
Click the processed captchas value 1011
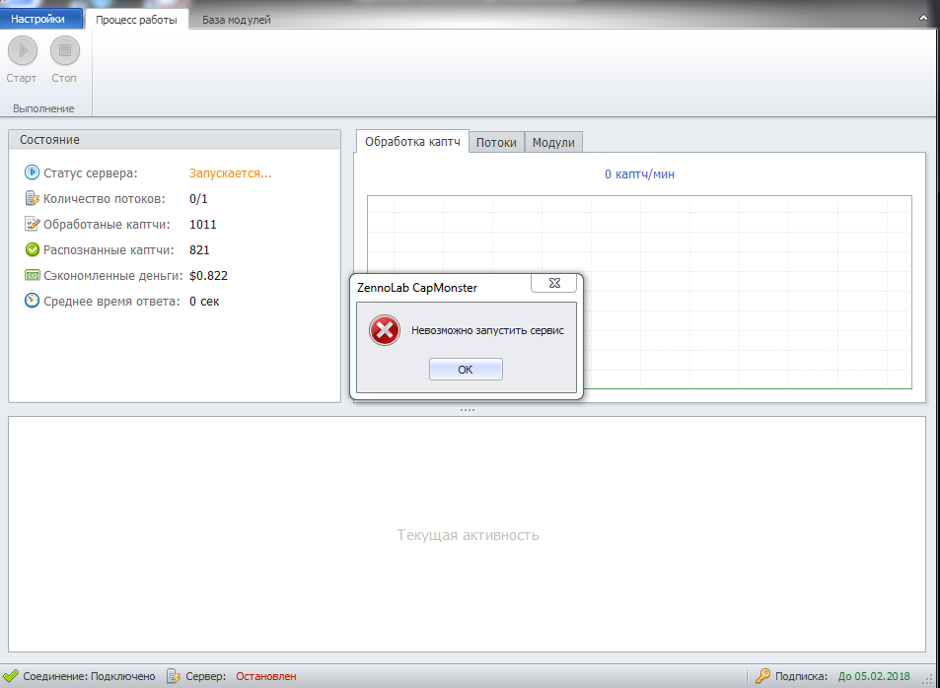click(202, 225)
